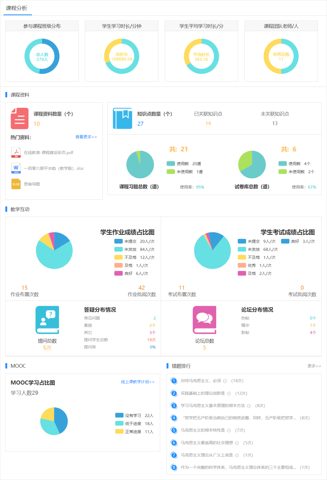Click the blue knowledge points bookmark icon

pos(123,118)
